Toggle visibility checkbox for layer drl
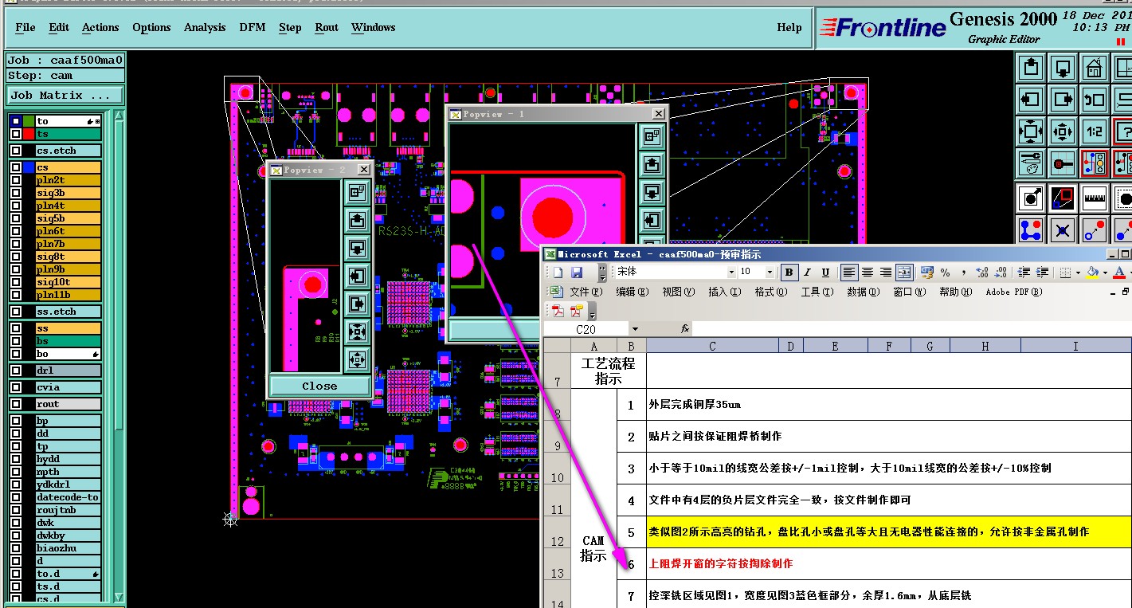This screenshot has width=1132, height=608. click(16, 371)
